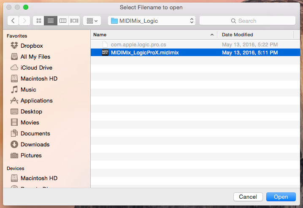Click the Downloads arrow icon
This screenshot has height=208, width=303.
pyautogui.click(x=14, y=144)
